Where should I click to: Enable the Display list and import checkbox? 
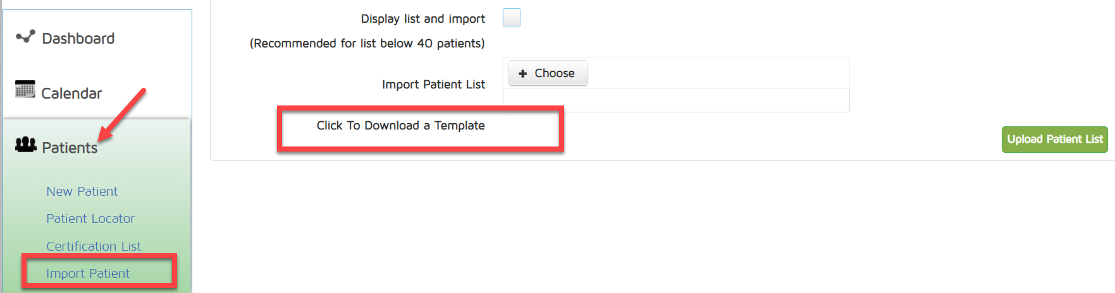[x=512, y=18]
